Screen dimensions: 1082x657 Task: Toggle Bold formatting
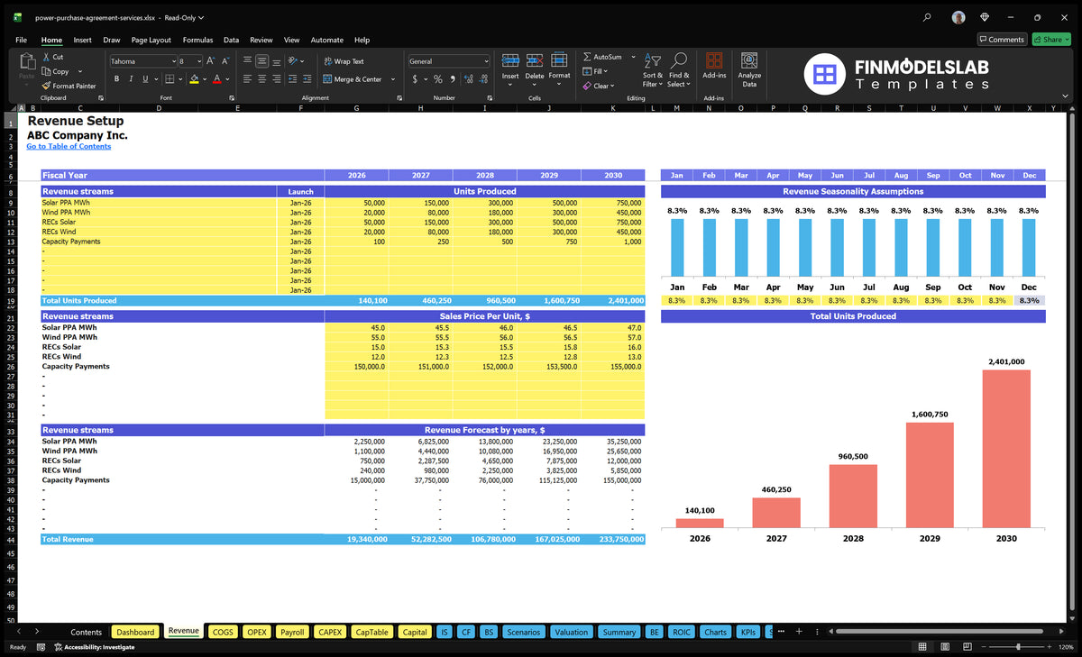coord(116,79)
